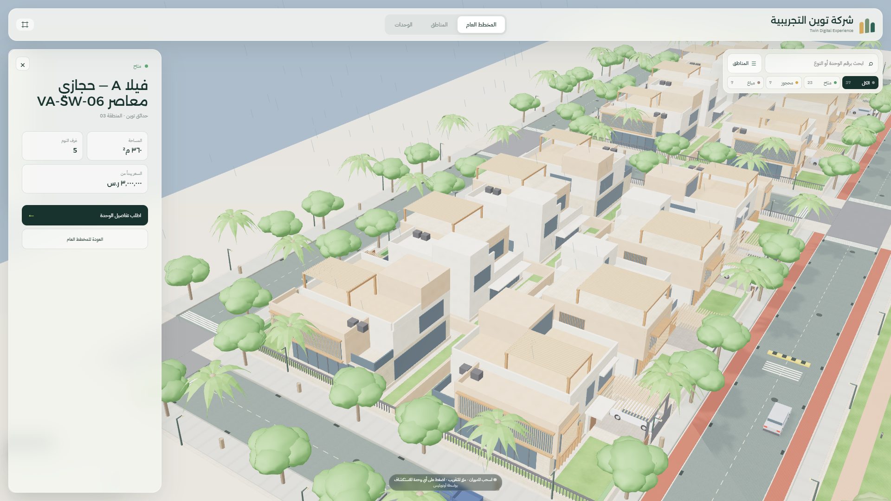Image resolution: width=891 pixels, height=501 pixels.
Task: Click the navigation hint bar at bottom
Action: point(445,482)
